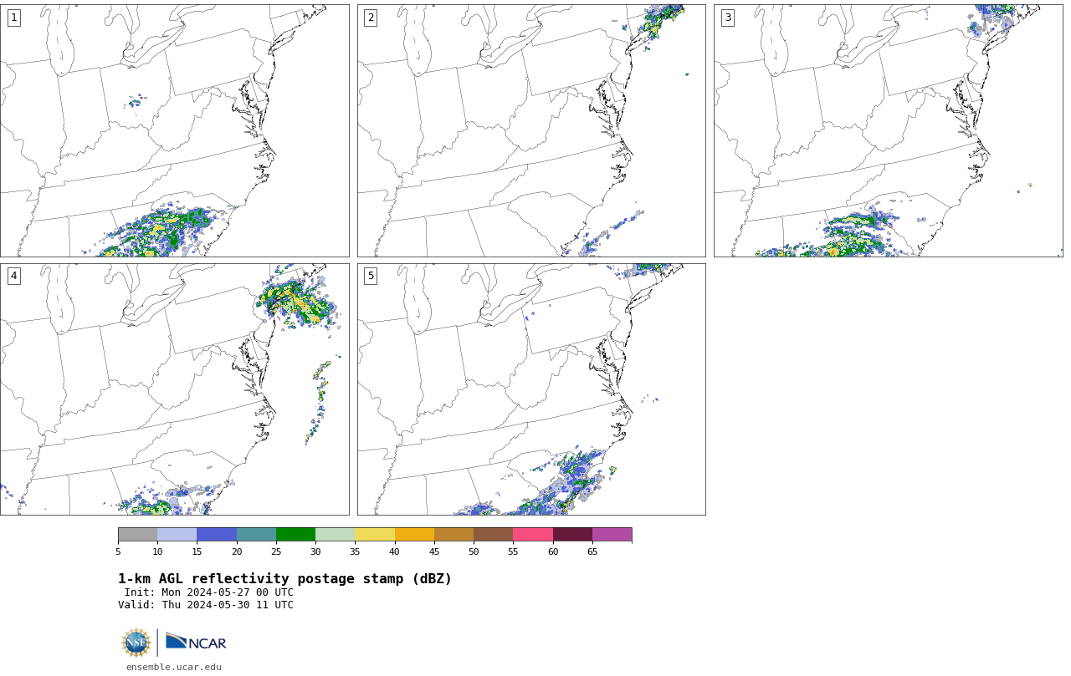Image resolution: width=1071 pixels, height=676 pixels.
Task: Click the purple 65+ dBZ swatch
Action: coord(612,535)
